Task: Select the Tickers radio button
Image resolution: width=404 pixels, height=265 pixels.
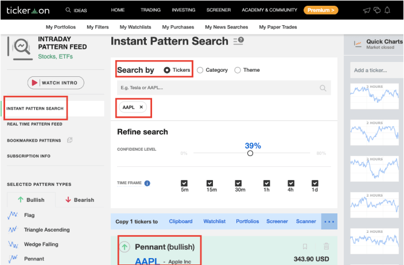Action: click(167, 70)
